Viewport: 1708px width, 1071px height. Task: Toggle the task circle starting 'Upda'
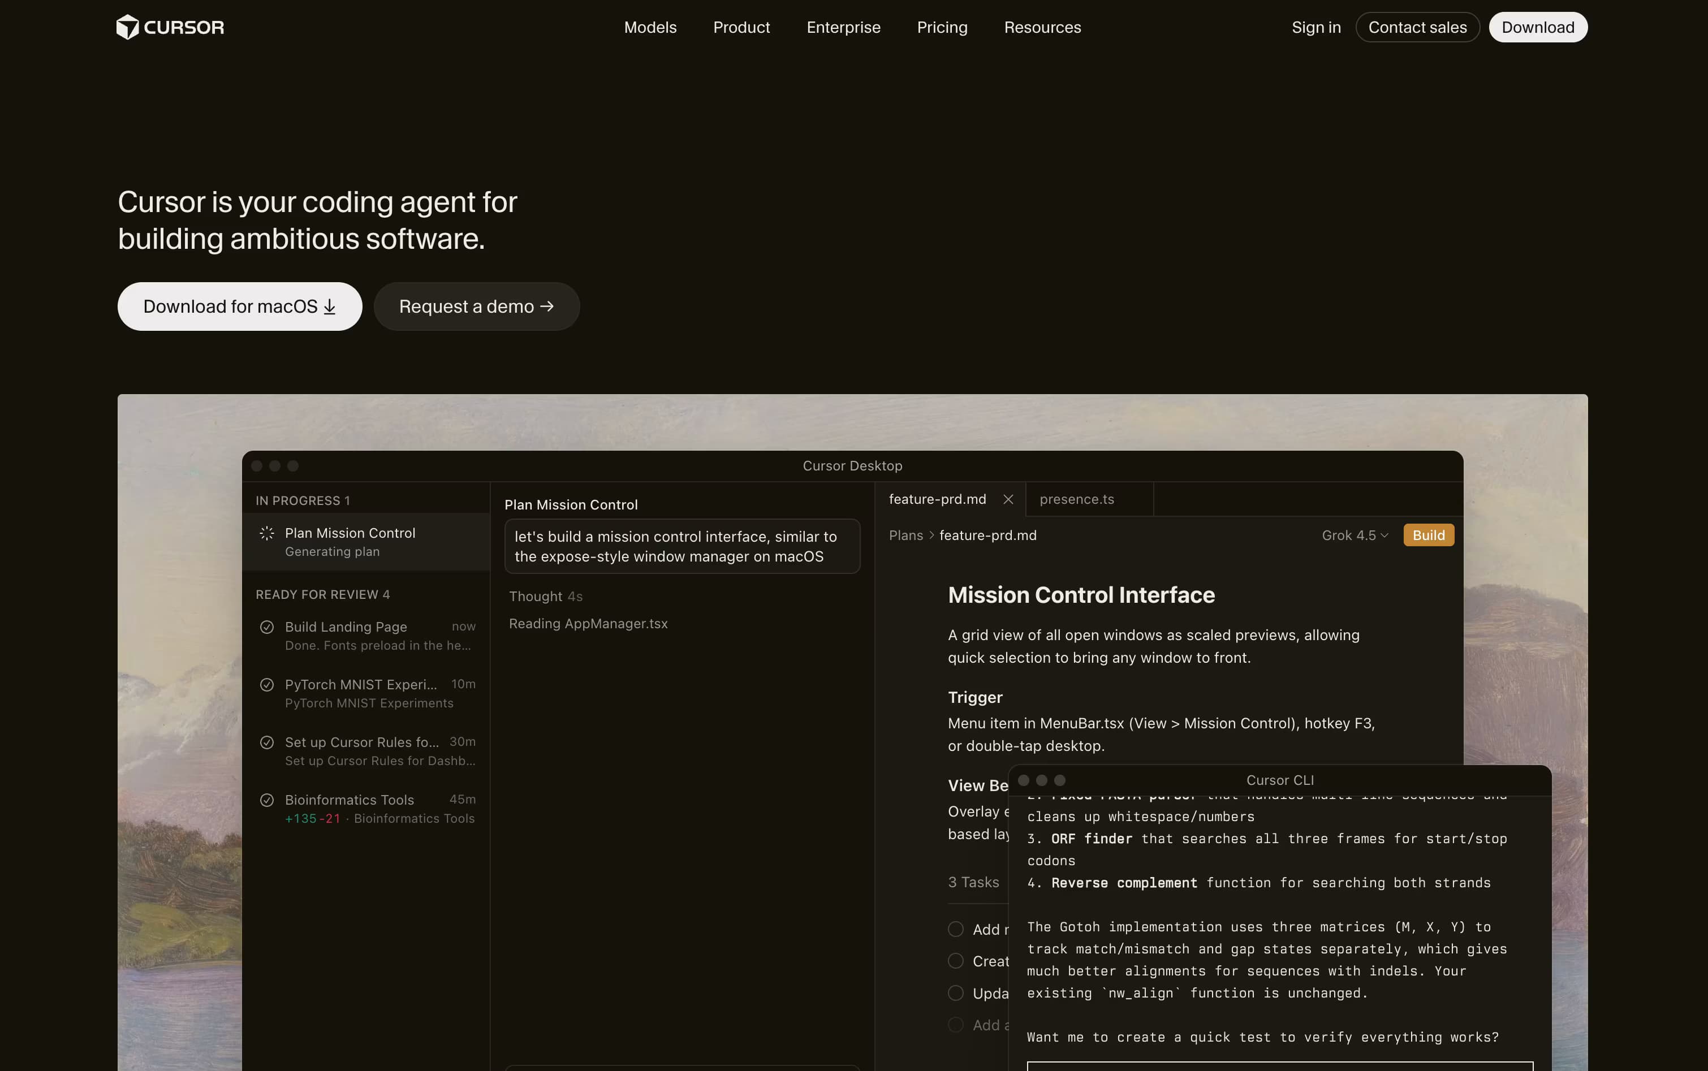pyautogui.click(x=956, y=993)
